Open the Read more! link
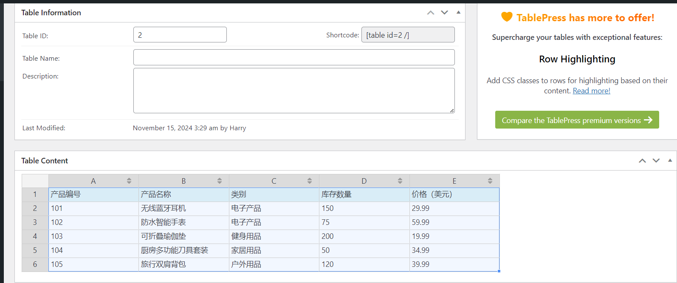This screenshot has width=677, height=283. pos(591,91)
